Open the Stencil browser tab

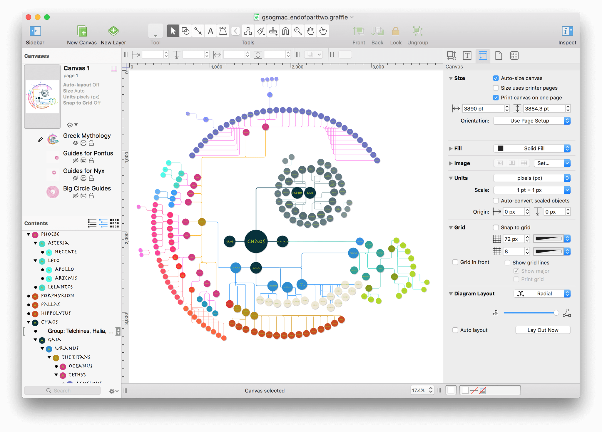514,56
